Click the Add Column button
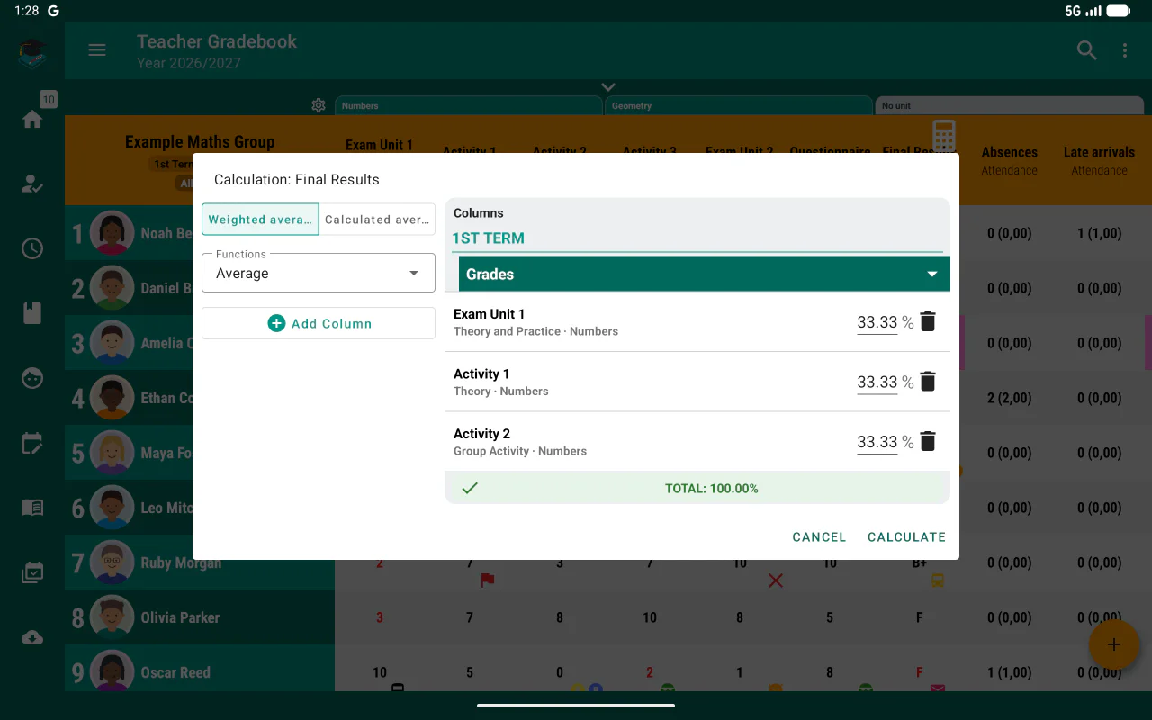This screenshot has height=720, width=1152. tap(319, 323)
